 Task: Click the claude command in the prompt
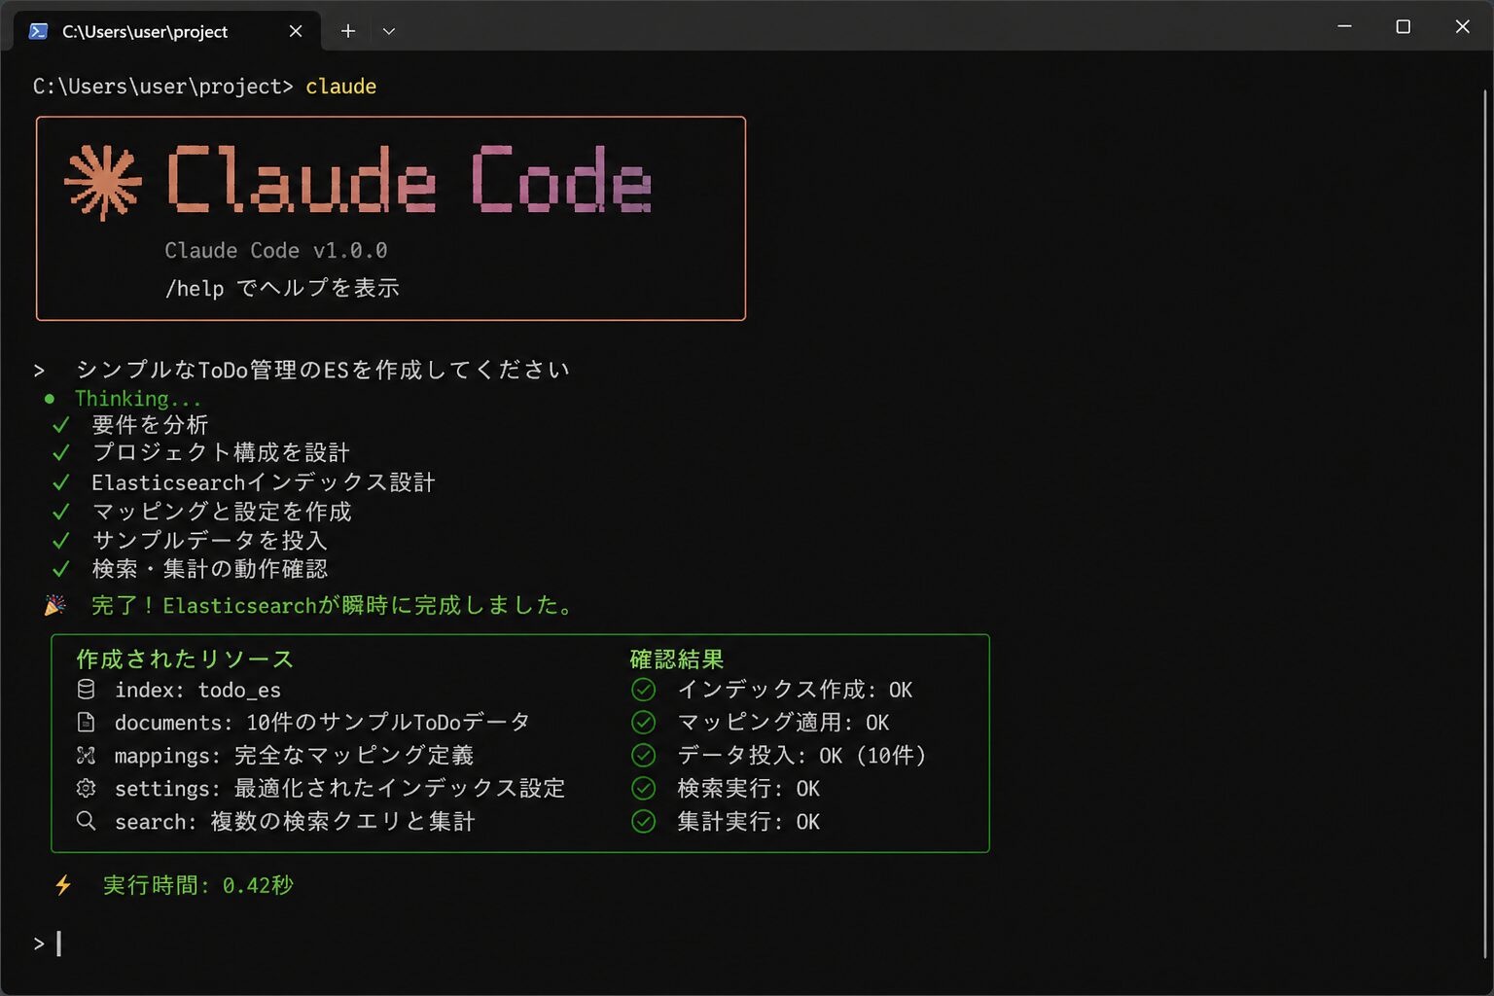click(x=340, y=86)
